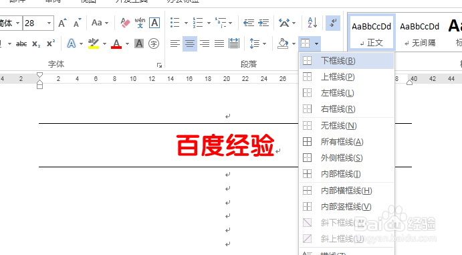Viewport: 462px width, 255px height.
Task: Open the Change Case Aa menu
Action: tap(100, 23)
